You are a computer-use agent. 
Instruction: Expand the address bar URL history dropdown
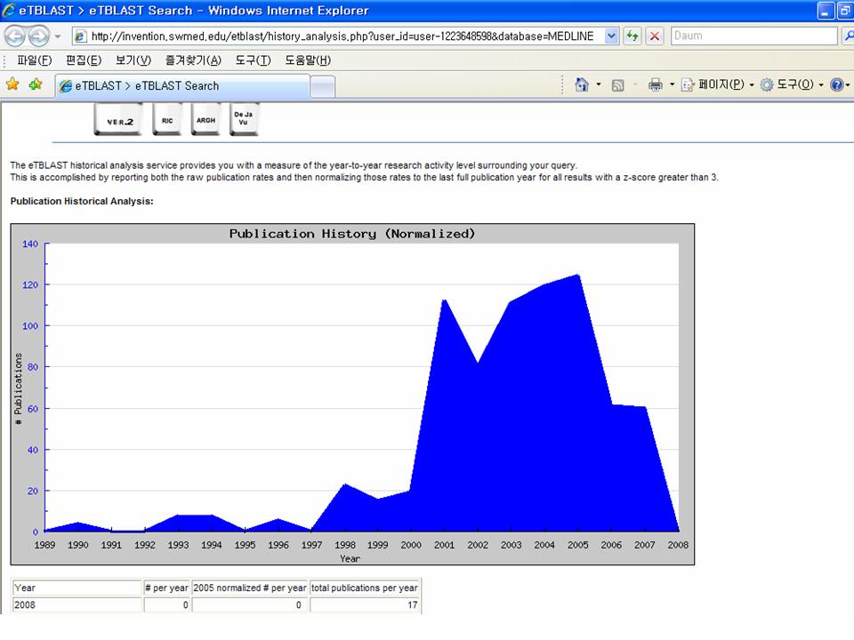612,36
